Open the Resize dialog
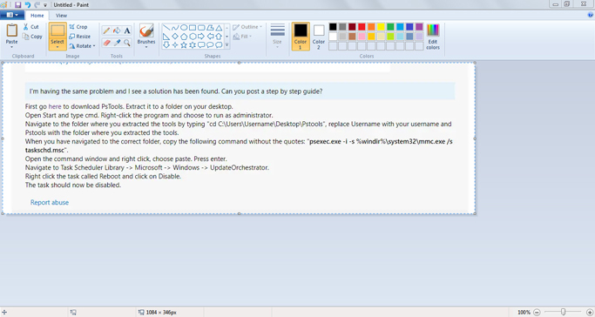The image size is (595, 317). coord(79,37)
